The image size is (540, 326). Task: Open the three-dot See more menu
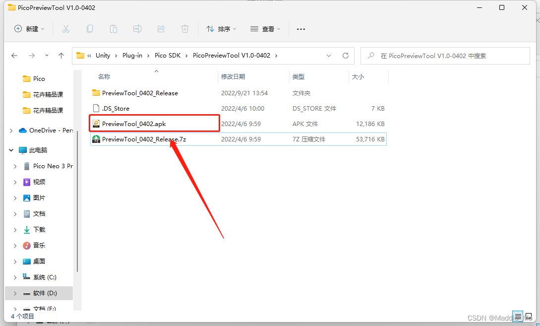(301, 29)
